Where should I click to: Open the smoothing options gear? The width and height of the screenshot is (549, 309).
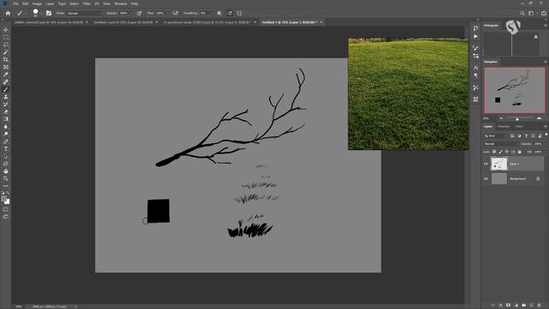pos(220,13)
